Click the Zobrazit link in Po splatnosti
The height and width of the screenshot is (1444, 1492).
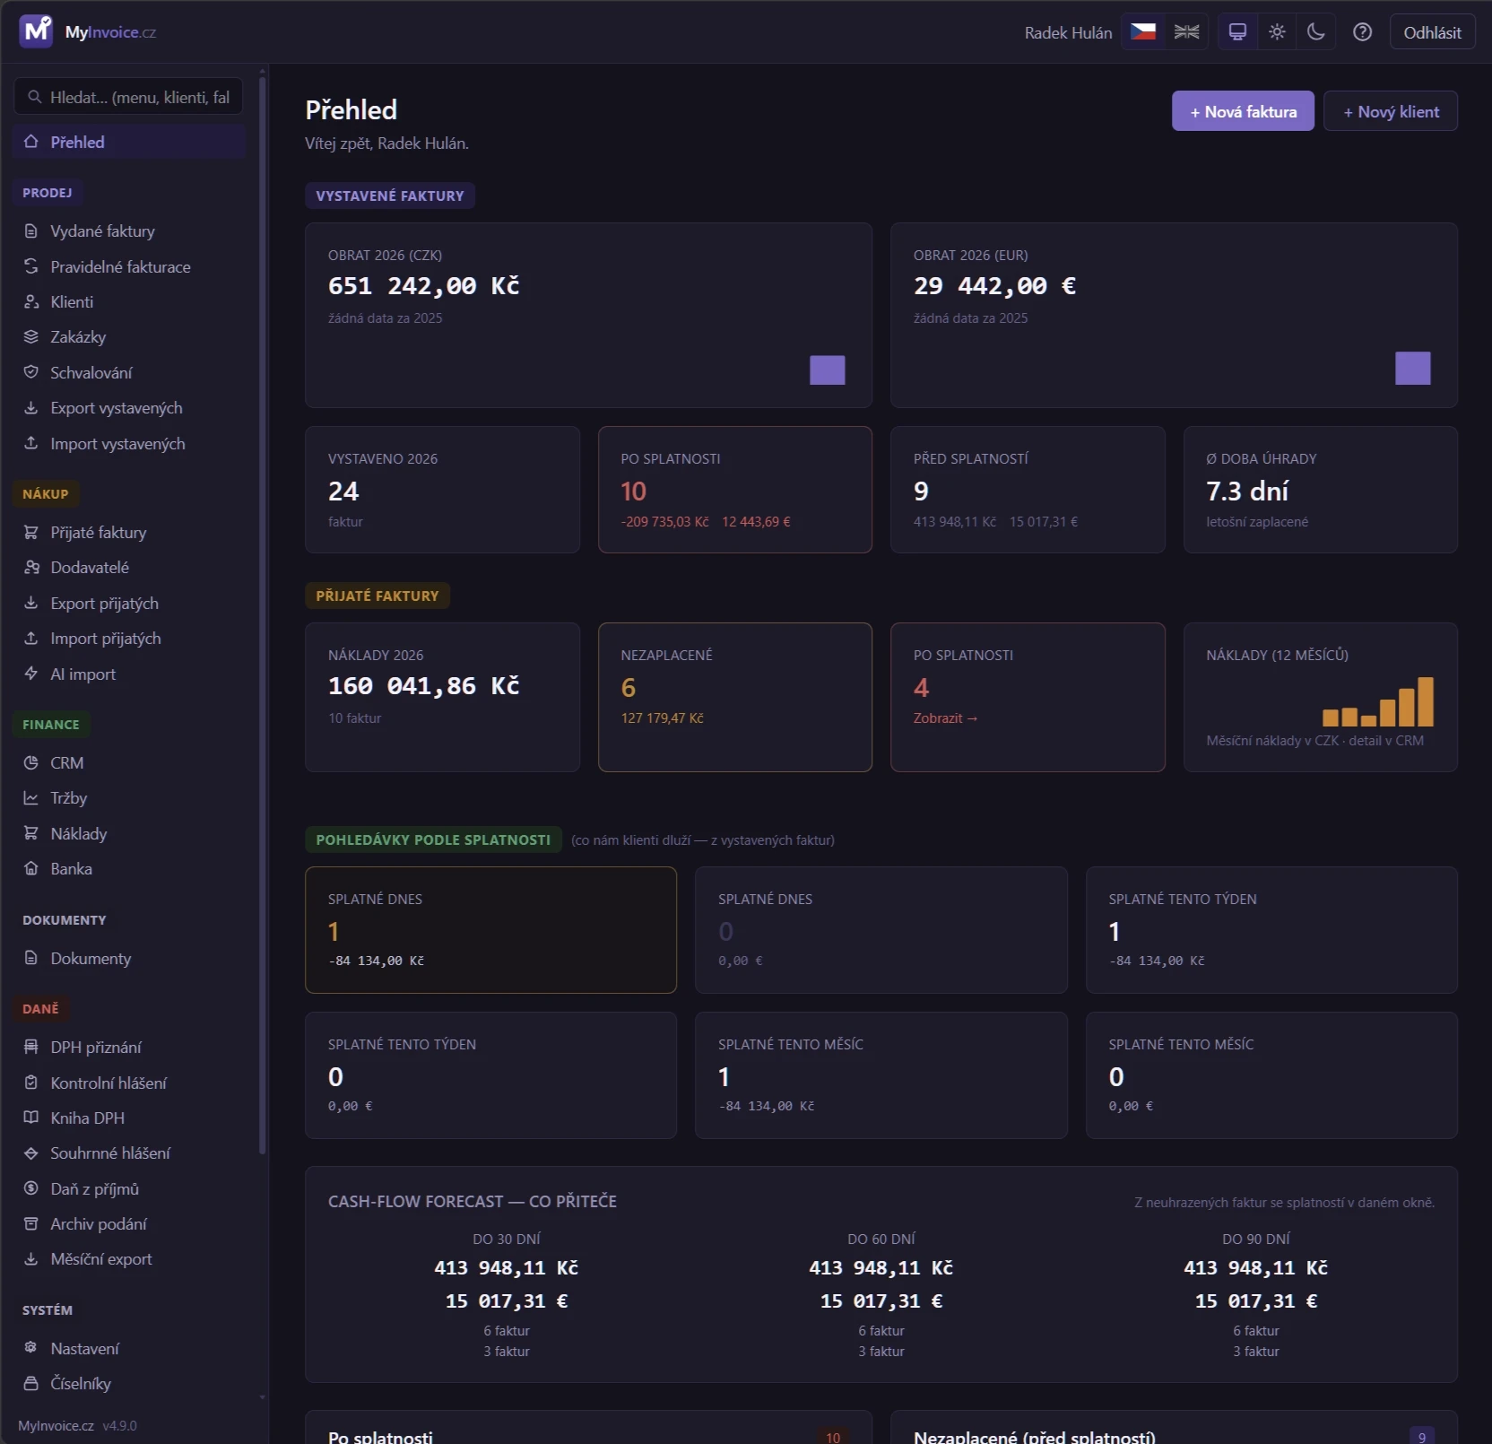coord(945,718)
